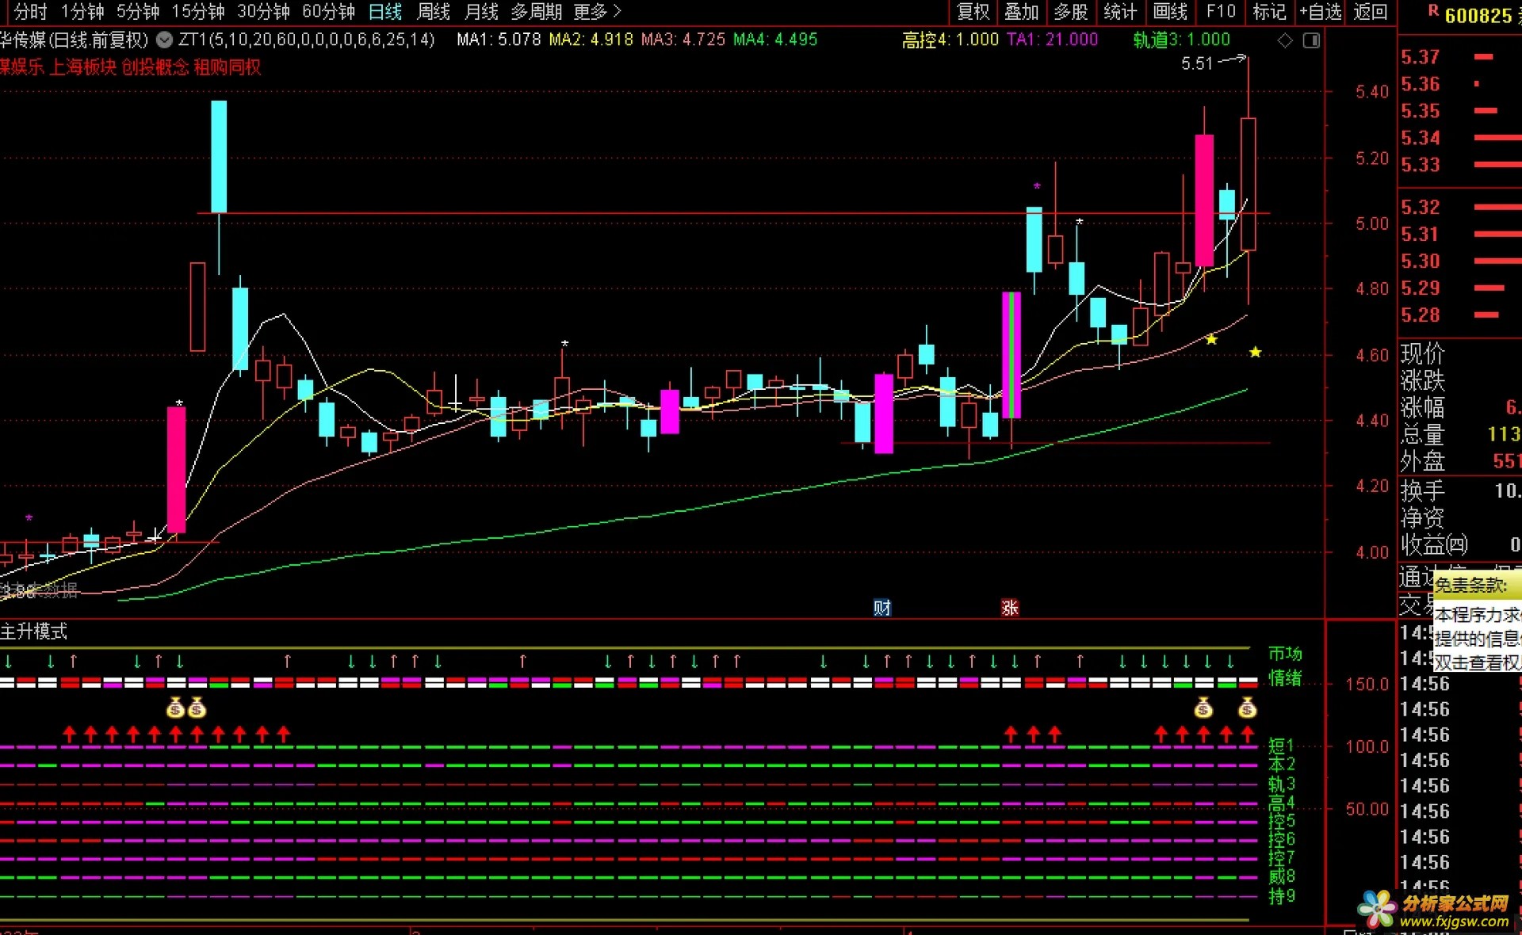Click the 复权 adjustment button
This screenshot has width=1522, height=935.
click(x=973, y=12)
